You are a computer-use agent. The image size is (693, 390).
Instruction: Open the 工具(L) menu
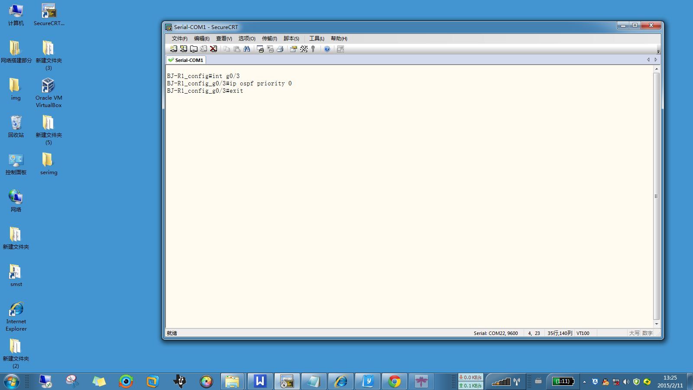click(x=317, y=39)
